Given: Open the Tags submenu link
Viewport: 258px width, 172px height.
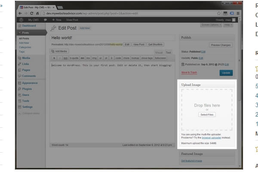Looking at the screenshot, I should 21,52.
